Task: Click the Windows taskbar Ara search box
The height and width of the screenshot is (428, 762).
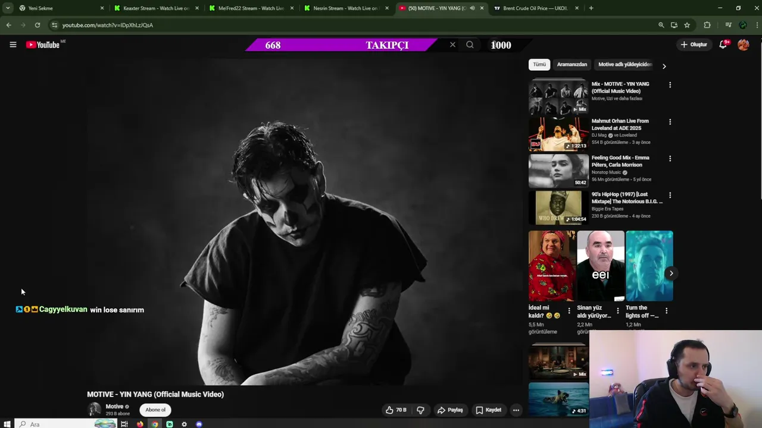Action: (x=65, y=424)
